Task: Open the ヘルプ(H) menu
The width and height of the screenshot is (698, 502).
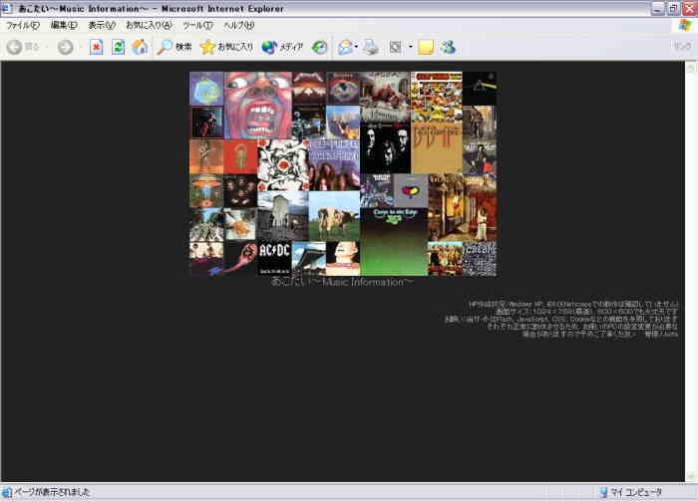Action: (x=238, y=25)
